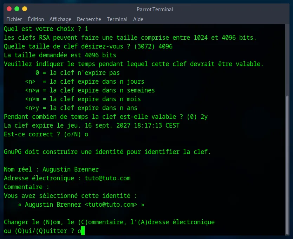Open the Terminal menu
Image resolution: width=293 pixels, height=239 pixels.
[x=117, y=19]
